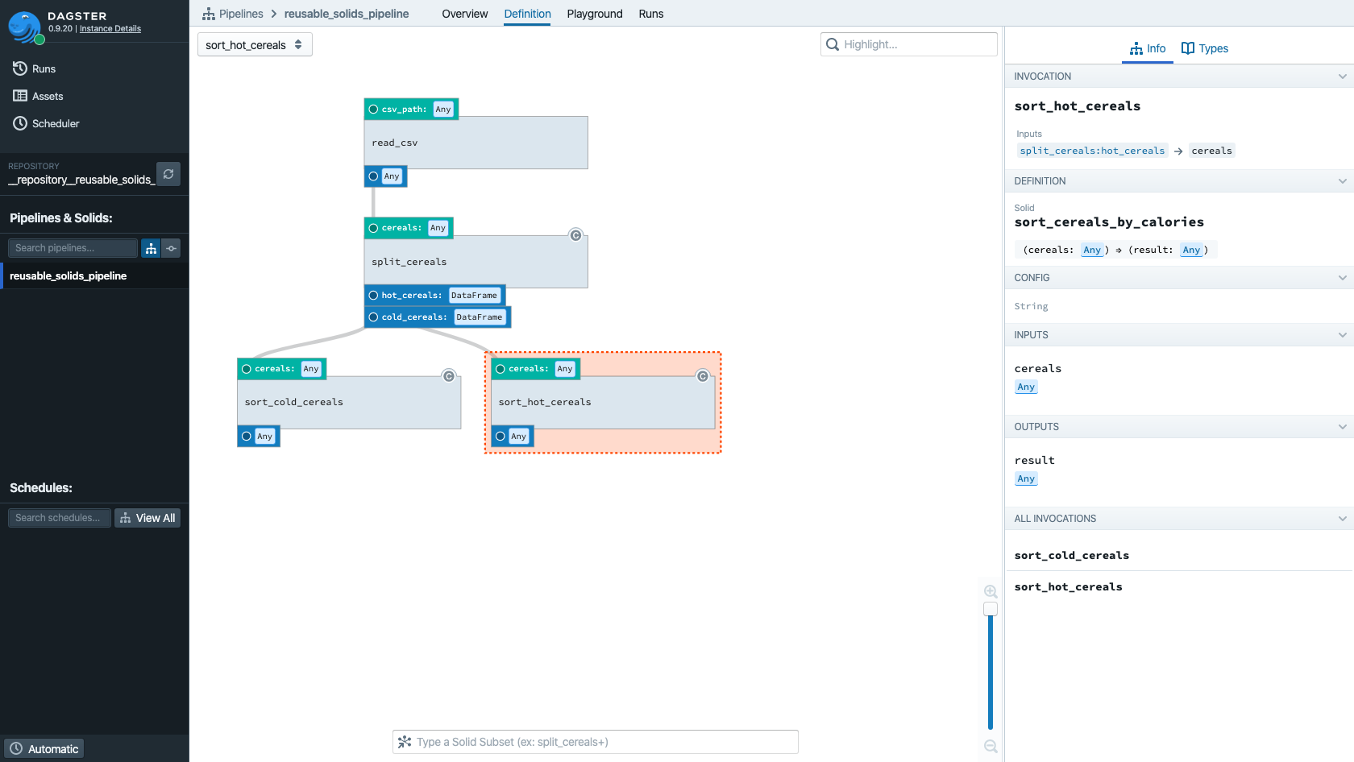Open sort_hot_cereals under All Invocations
The image size is (1354, 762).
point(1068,587)
